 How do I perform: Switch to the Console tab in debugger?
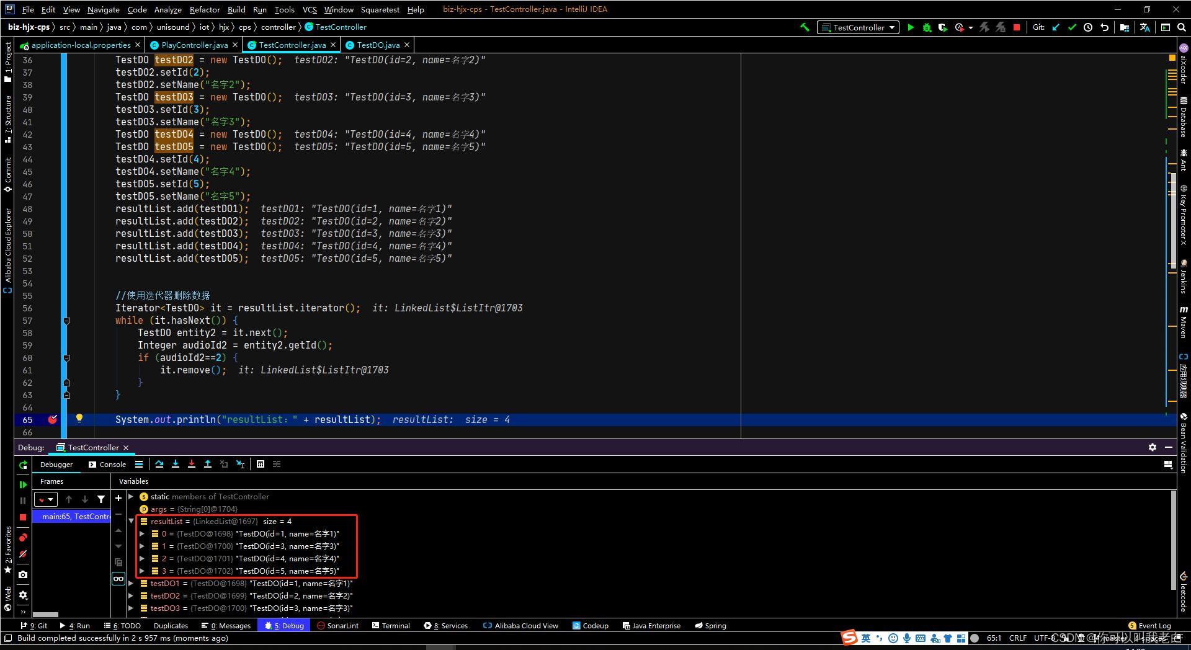(107, 465)
